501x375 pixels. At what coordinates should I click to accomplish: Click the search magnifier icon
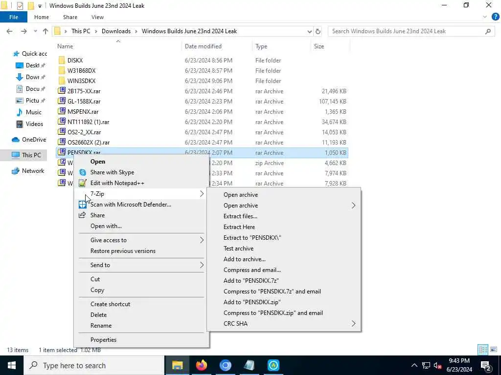point(488,31)
